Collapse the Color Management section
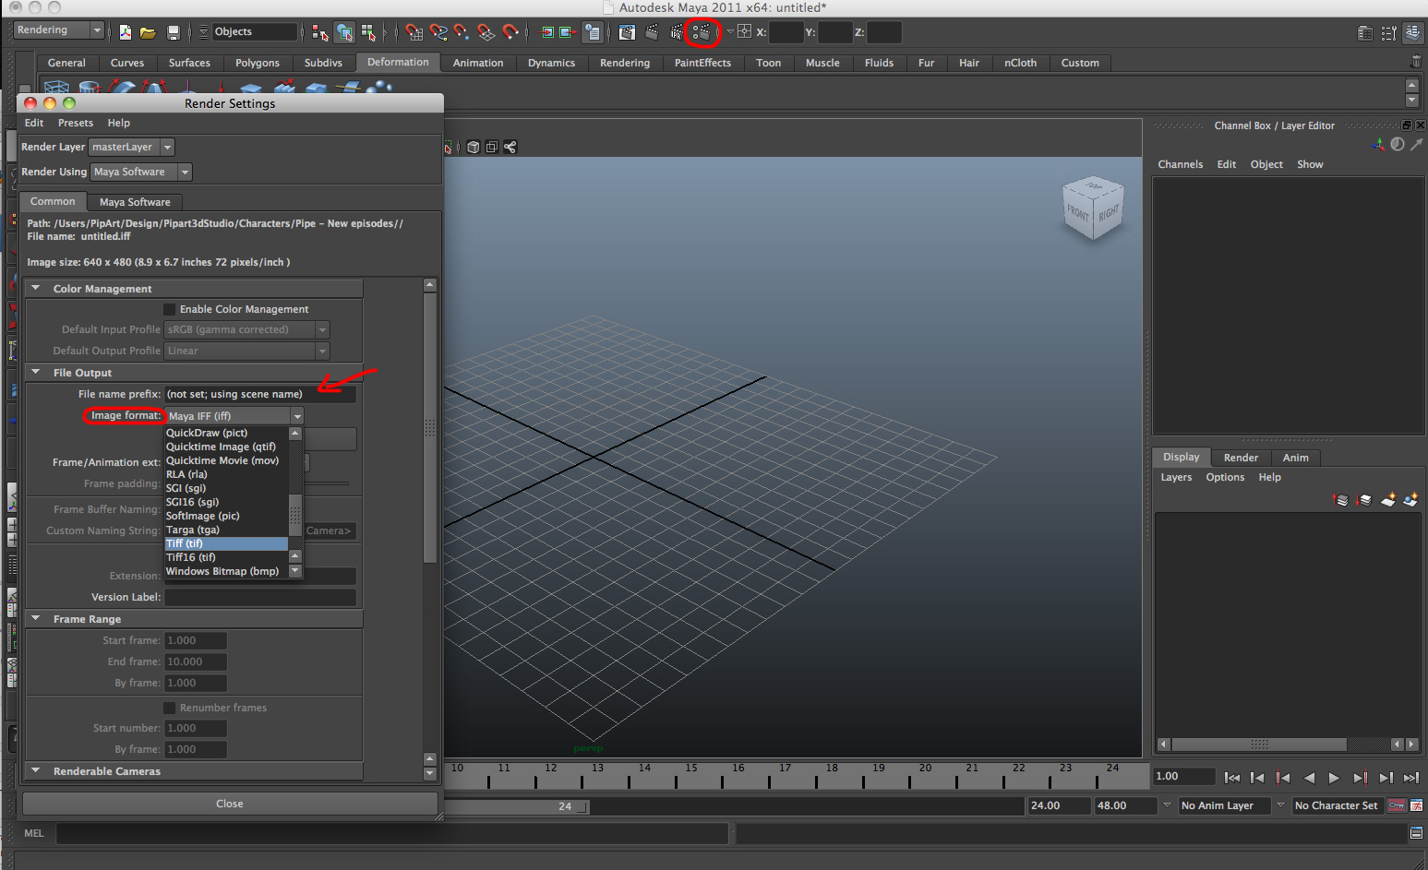 coord(36,289)
